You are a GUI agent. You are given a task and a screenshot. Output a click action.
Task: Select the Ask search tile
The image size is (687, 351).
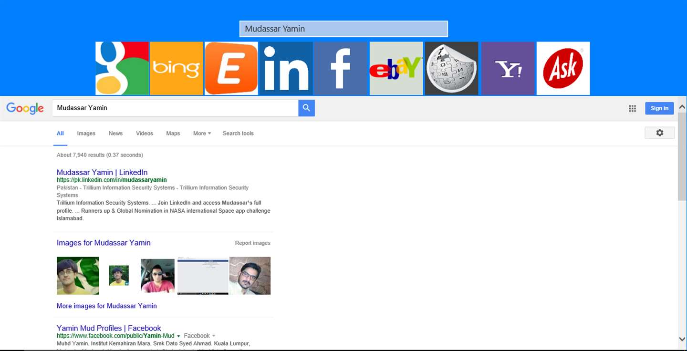(563, 68)
